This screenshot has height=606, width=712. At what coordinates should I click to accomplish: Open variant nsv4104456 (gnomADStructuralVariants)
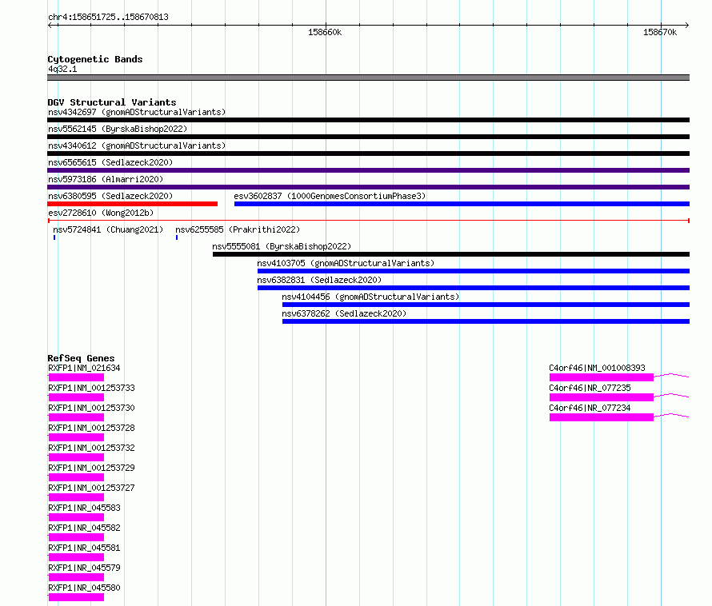370,297
